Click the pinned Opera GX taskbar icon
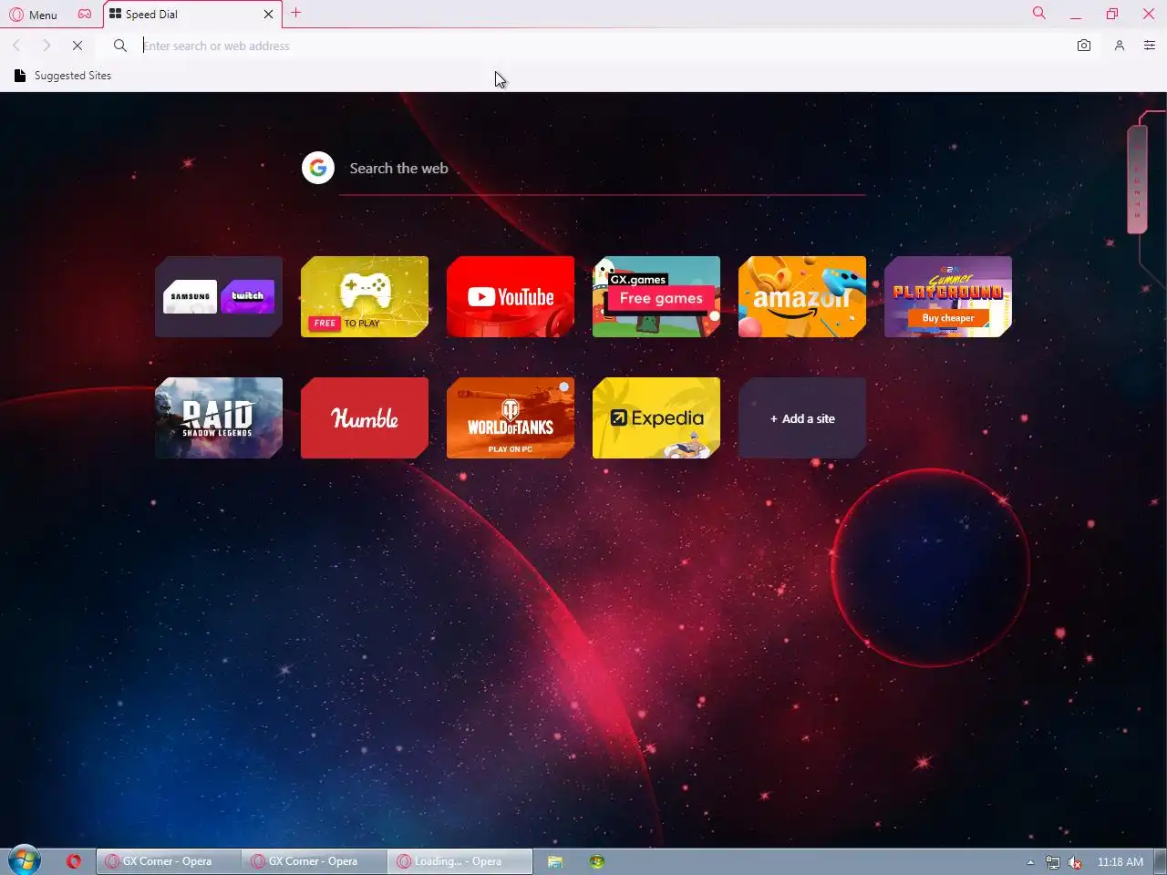 [x=74, y=860]
